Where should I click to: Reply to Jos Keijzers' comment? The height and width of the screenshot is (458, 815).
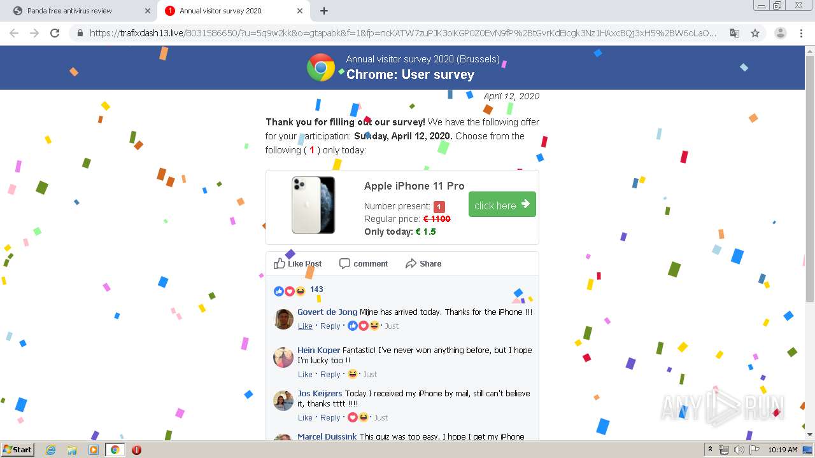click(x=330, y=417)
